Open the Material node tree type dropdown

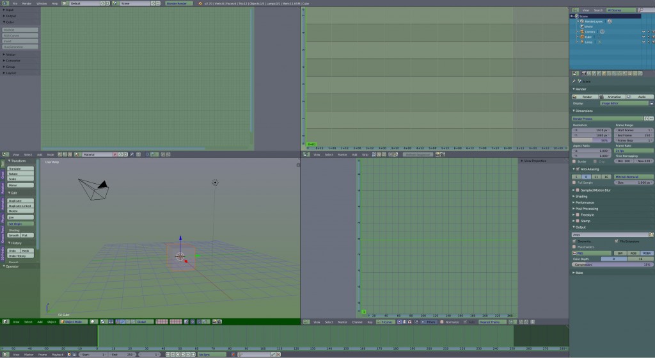[97, 154]
